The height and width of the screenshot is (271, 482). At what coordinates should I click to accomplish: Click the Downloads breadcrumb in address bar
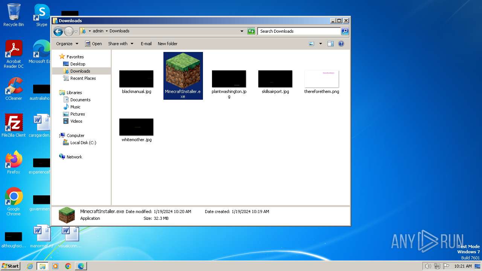click(x=119, y=31)
